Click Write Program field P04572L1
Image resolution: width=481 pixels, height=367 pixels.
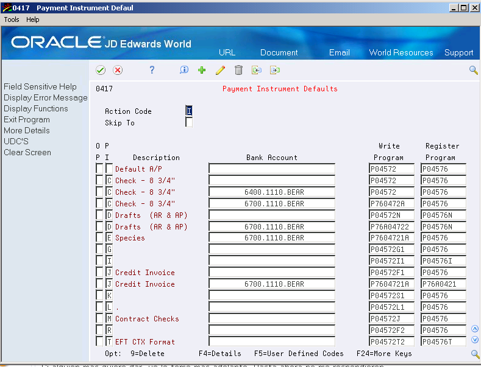pos(391,307)
